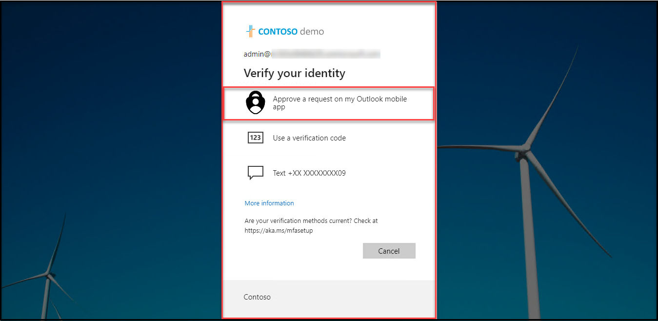
Task: Click the SMS chat icon next to phone number
Action: (255, 172)
